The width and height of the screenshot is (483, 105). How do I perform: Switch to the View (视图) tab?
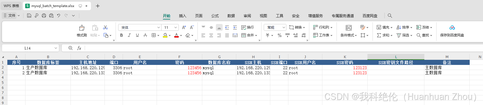(x=263, y=16)
